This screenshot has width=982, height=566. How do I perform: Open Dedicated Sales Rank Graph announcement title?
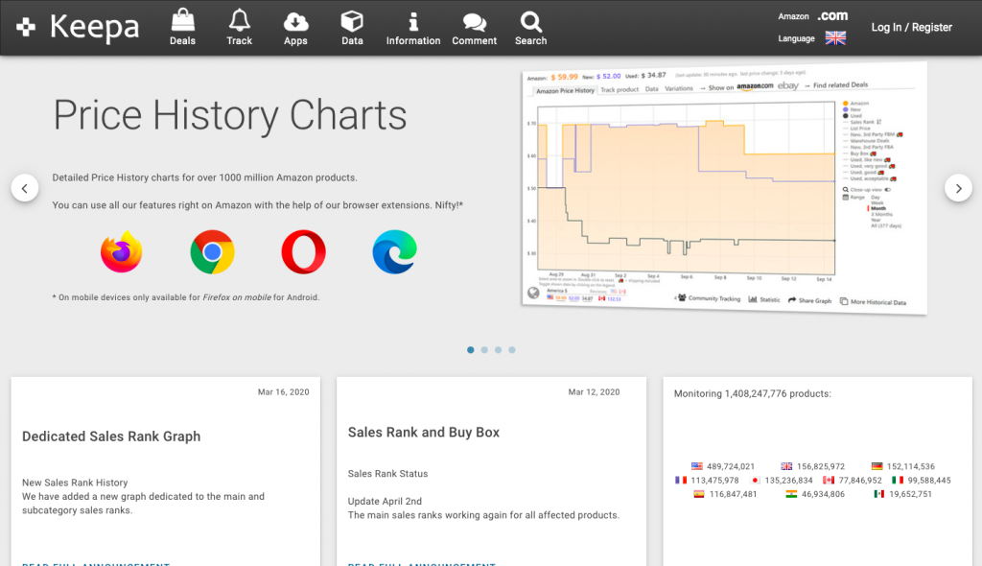coord(111,436)
